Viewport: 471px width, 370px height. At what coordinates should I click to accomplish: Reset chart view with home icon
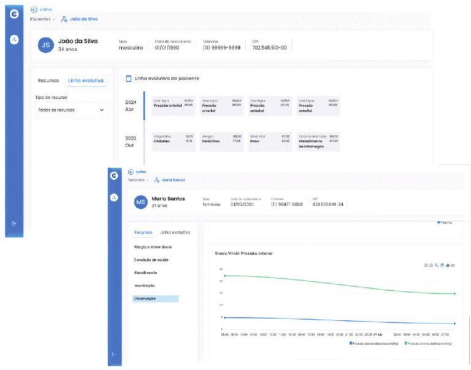pyautogui.click(x=448, y=265)
